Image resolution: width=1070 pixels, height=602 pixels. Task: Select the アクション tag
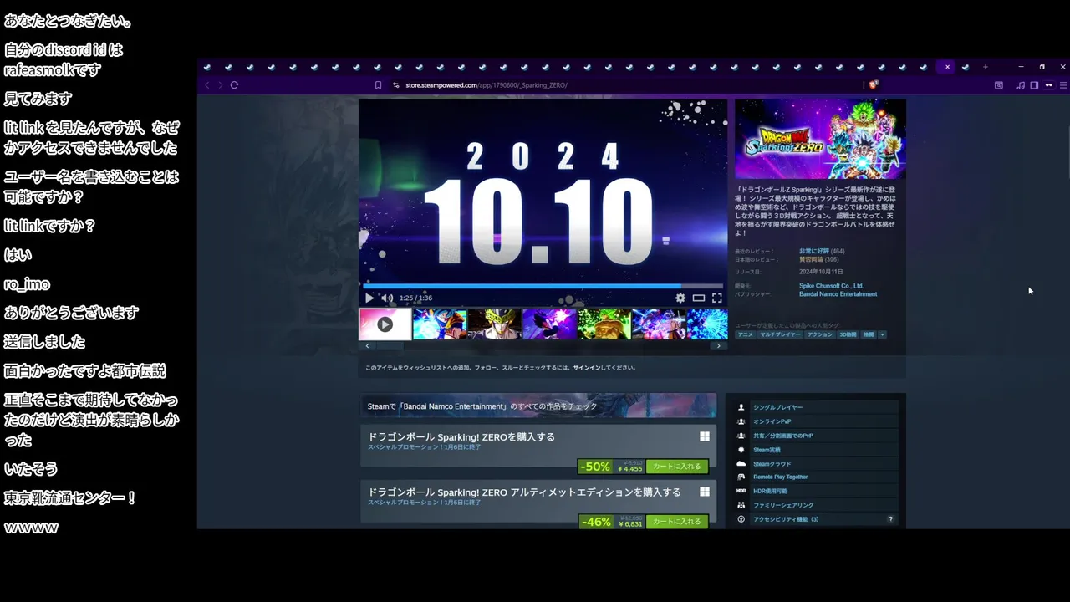pyautogui.click(x=819, y=334)
